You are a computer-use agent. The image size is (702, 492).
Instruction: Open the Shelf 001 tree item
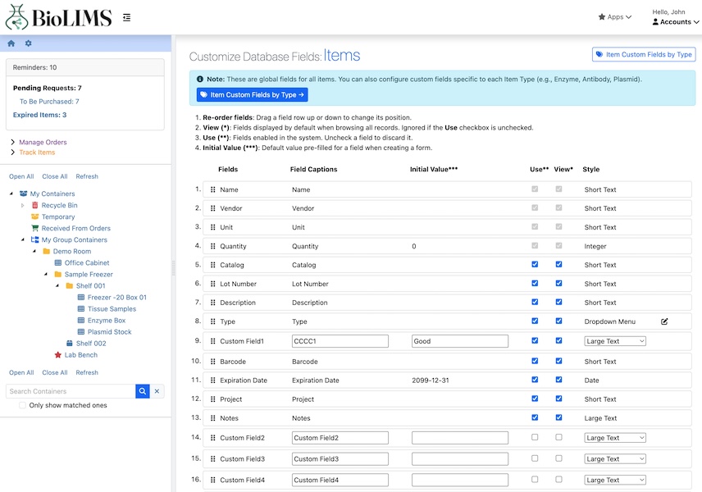[x=90, y=285]
